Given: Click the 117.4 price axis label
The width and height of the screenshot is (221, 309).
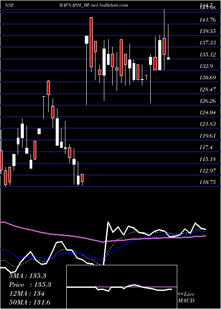Looking at the screenshot, I should tap(206, 147).
